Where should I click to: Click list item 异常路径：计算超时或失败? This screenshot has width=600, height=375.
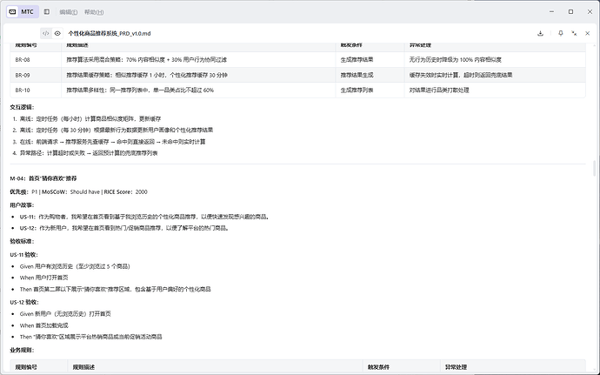[89, 153]
